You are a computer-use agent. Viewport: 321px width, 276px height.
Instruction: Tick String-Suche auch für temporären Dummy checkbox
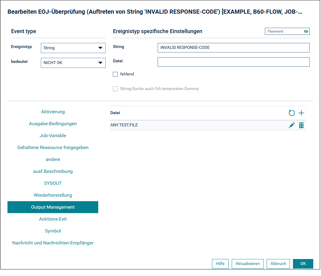click(x=115, y=89)
